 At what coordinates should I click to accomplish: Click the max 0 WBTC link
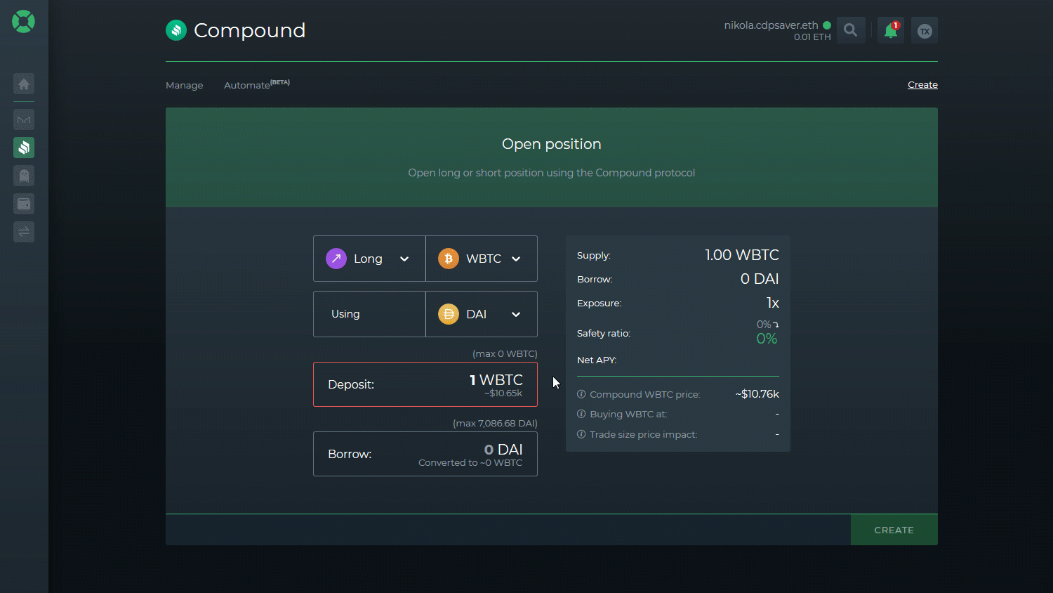tap(505, 353)
